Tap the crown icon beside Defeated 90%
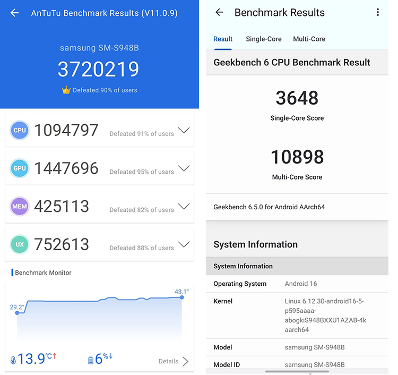The width and height of the screenshot is (398, 375). point(66,90)
